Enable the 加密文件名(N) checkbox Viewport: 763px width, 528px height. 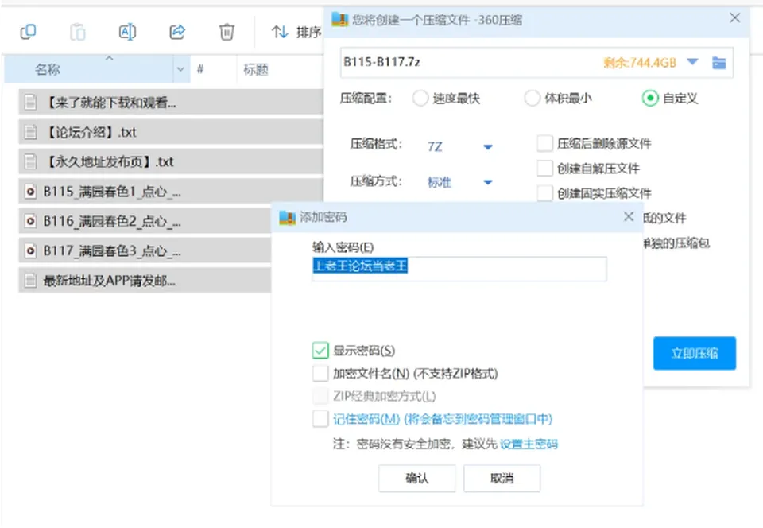[x=320, y=373]
